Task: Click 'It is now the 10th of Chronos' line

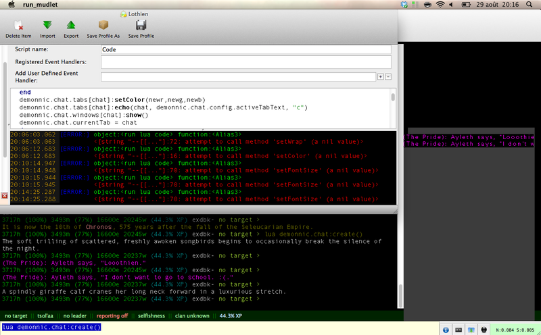Action: pos(158,227)
